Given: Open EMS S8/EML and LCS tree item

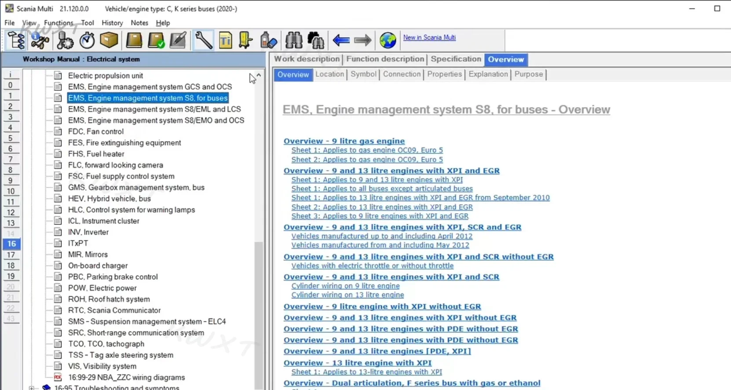Looking at the screenshot, I should 154,109.
